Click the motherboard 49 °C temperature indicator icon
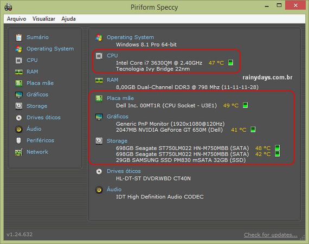309x244 pixels. 245,105
